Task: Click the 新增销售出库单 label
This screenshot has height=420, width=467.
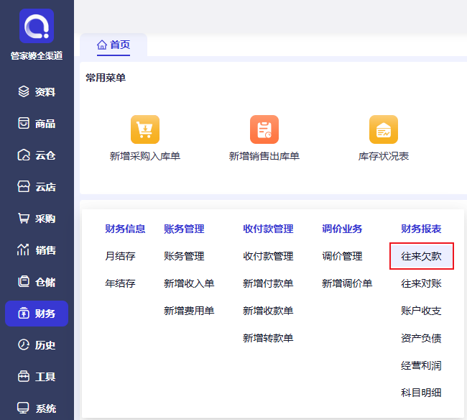Action: click(264, 156)
